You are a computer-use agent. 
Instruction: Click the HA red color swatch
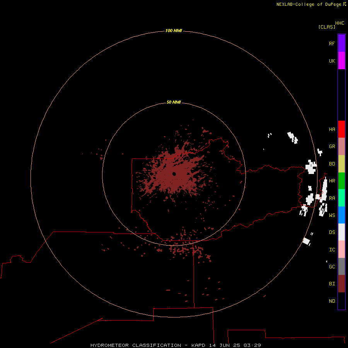point(341,129)
